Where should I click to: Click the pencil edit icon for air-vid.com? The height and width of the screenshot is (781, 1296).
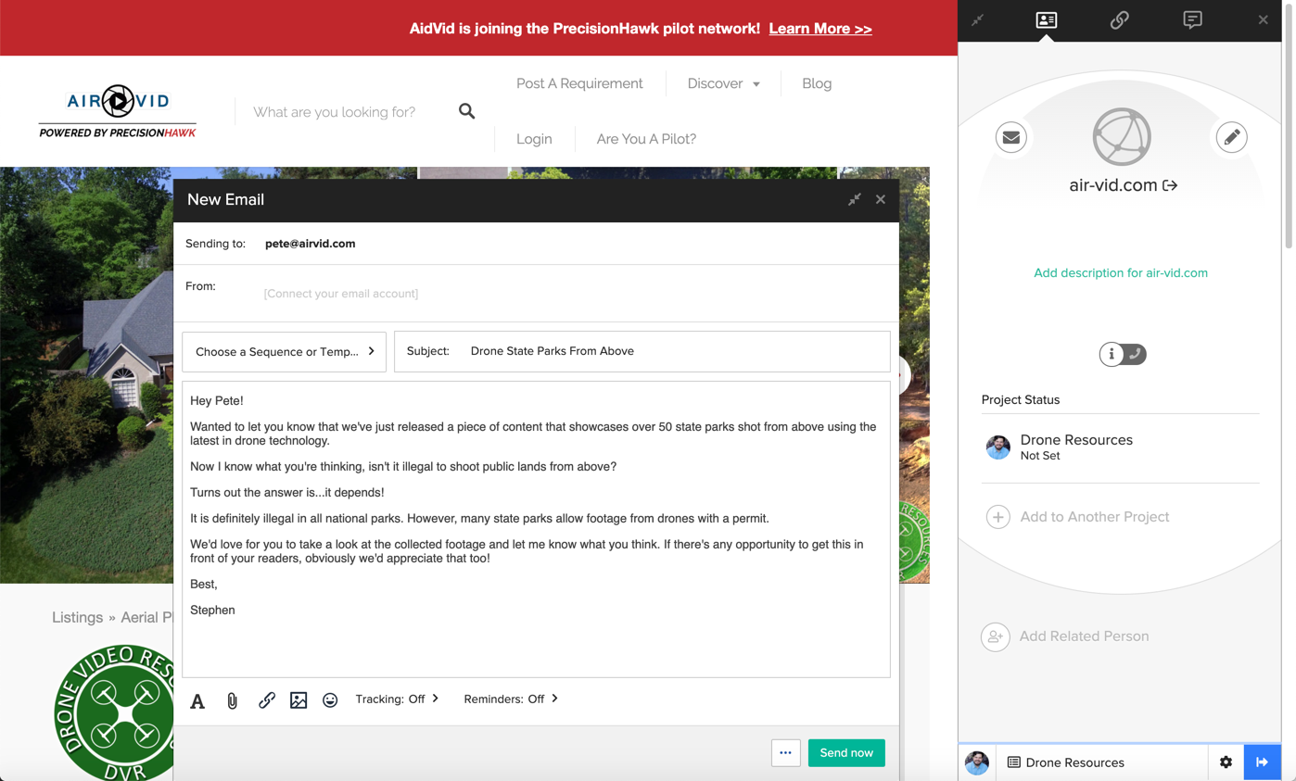(x=1231, y=137)
